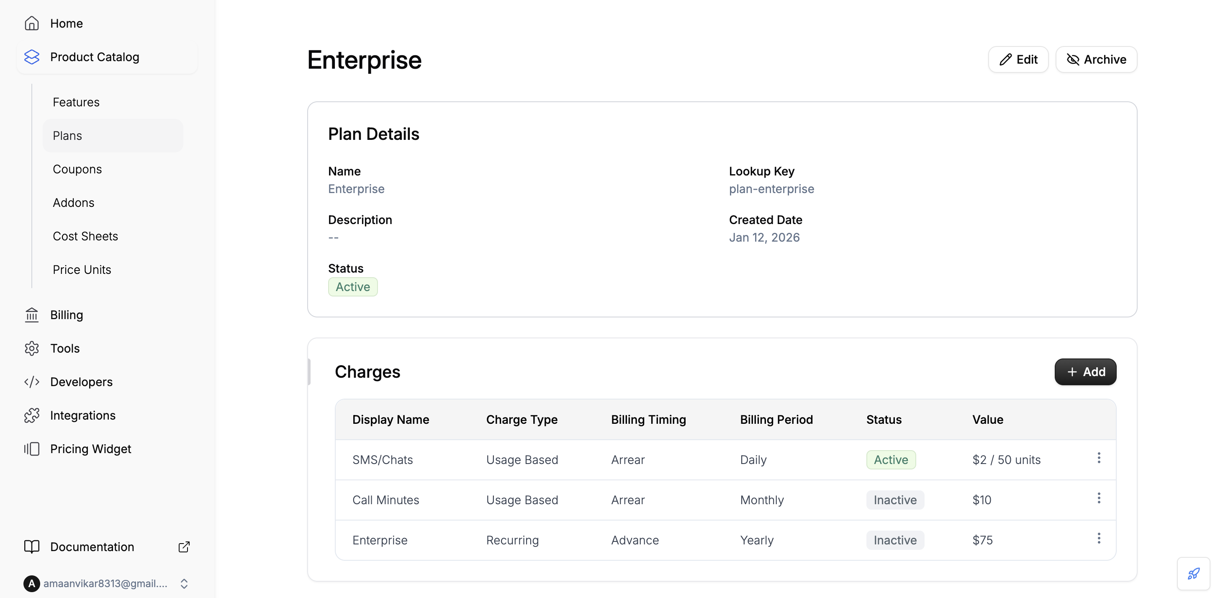Click the rocket icon in bottom right corner
1223x598 pixels.
click(x=1194, y=573)
